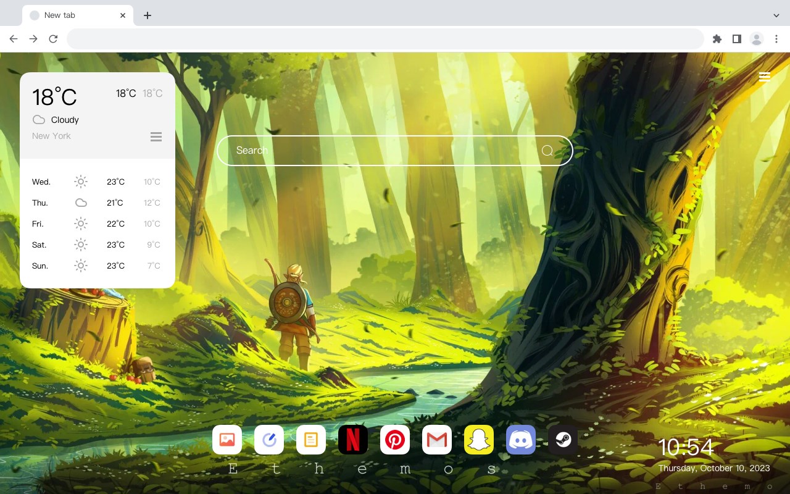This screenshot has height=494, width=790.
Task: Open the yellow notes shortcut
Action: (311, 440)
